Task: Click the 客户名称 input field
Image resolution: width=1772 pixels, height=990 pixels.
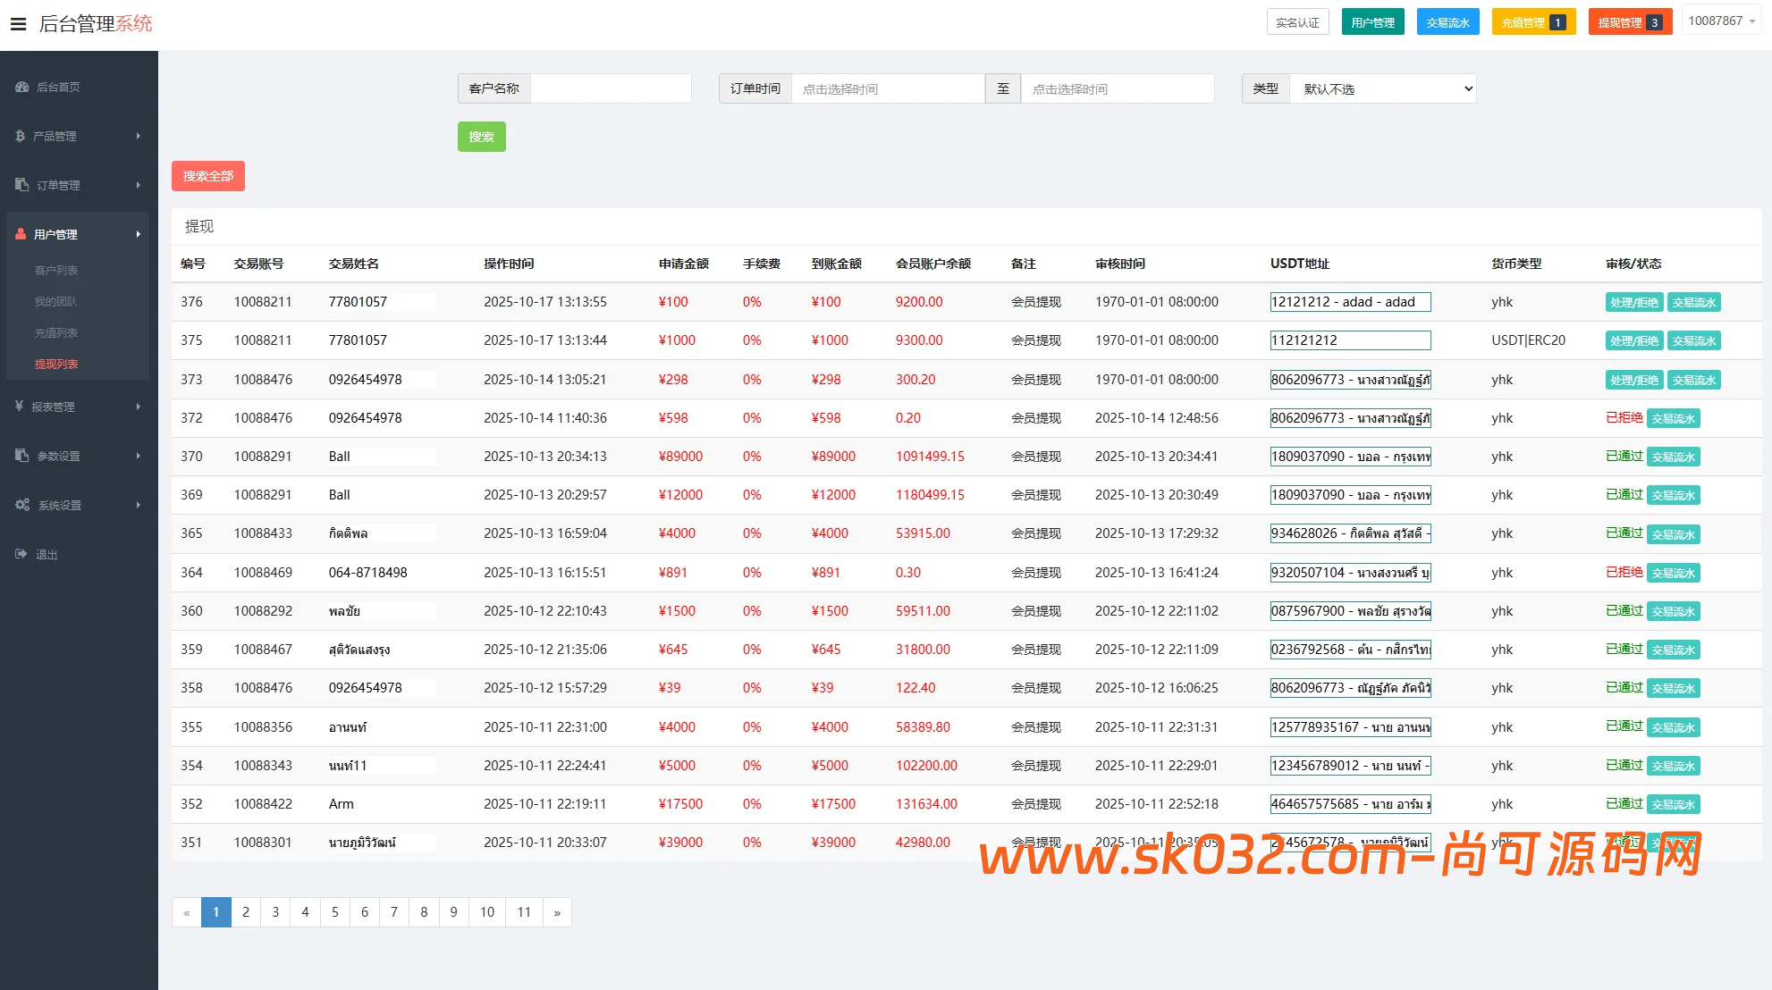Action: 612,88
